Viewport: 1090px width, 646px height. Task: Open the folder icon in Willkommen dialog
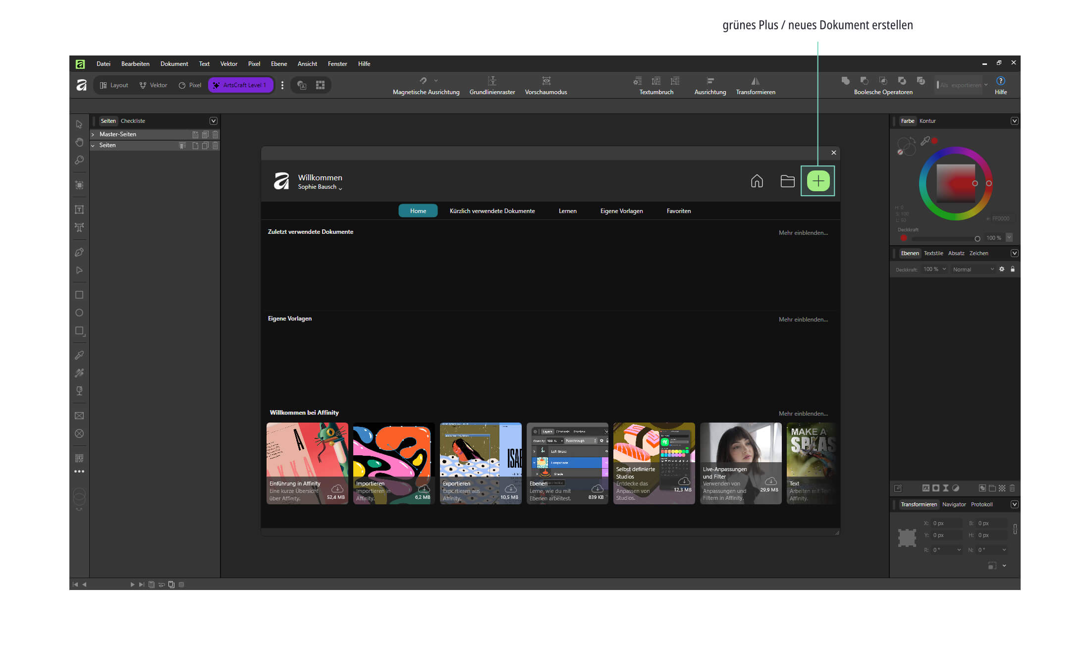click(x=787, y=181)
